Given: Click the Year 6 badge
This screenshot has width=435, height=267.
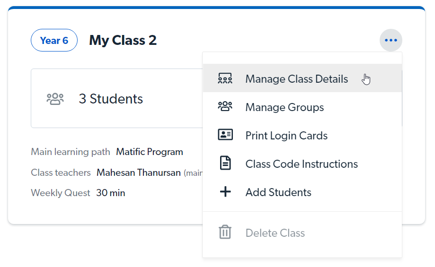Looking at the screenshot, I should click(x=54, y=41).
